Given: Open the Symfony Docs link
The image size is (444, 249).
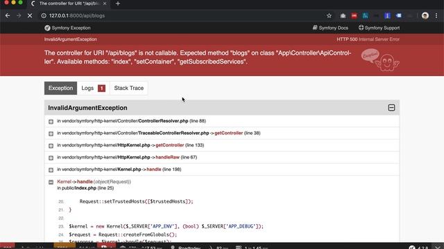Looking at the screenshot, I should pos(330,28).
